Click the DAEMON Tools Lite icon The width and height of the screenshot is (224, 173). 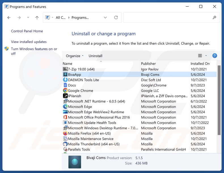[x=65, y=80]
